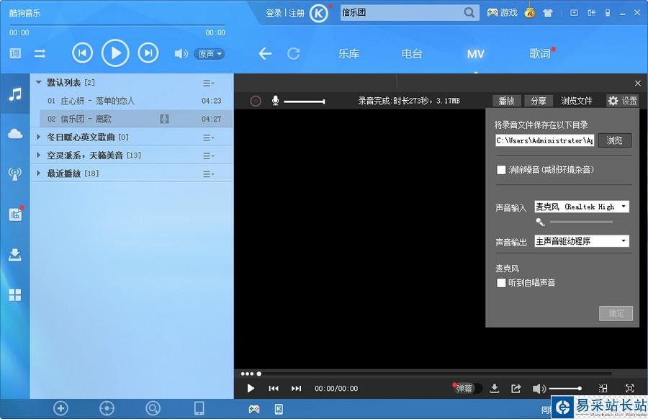Skip to next track in top player
The image size is (648, 419).
tap(148, 53)
